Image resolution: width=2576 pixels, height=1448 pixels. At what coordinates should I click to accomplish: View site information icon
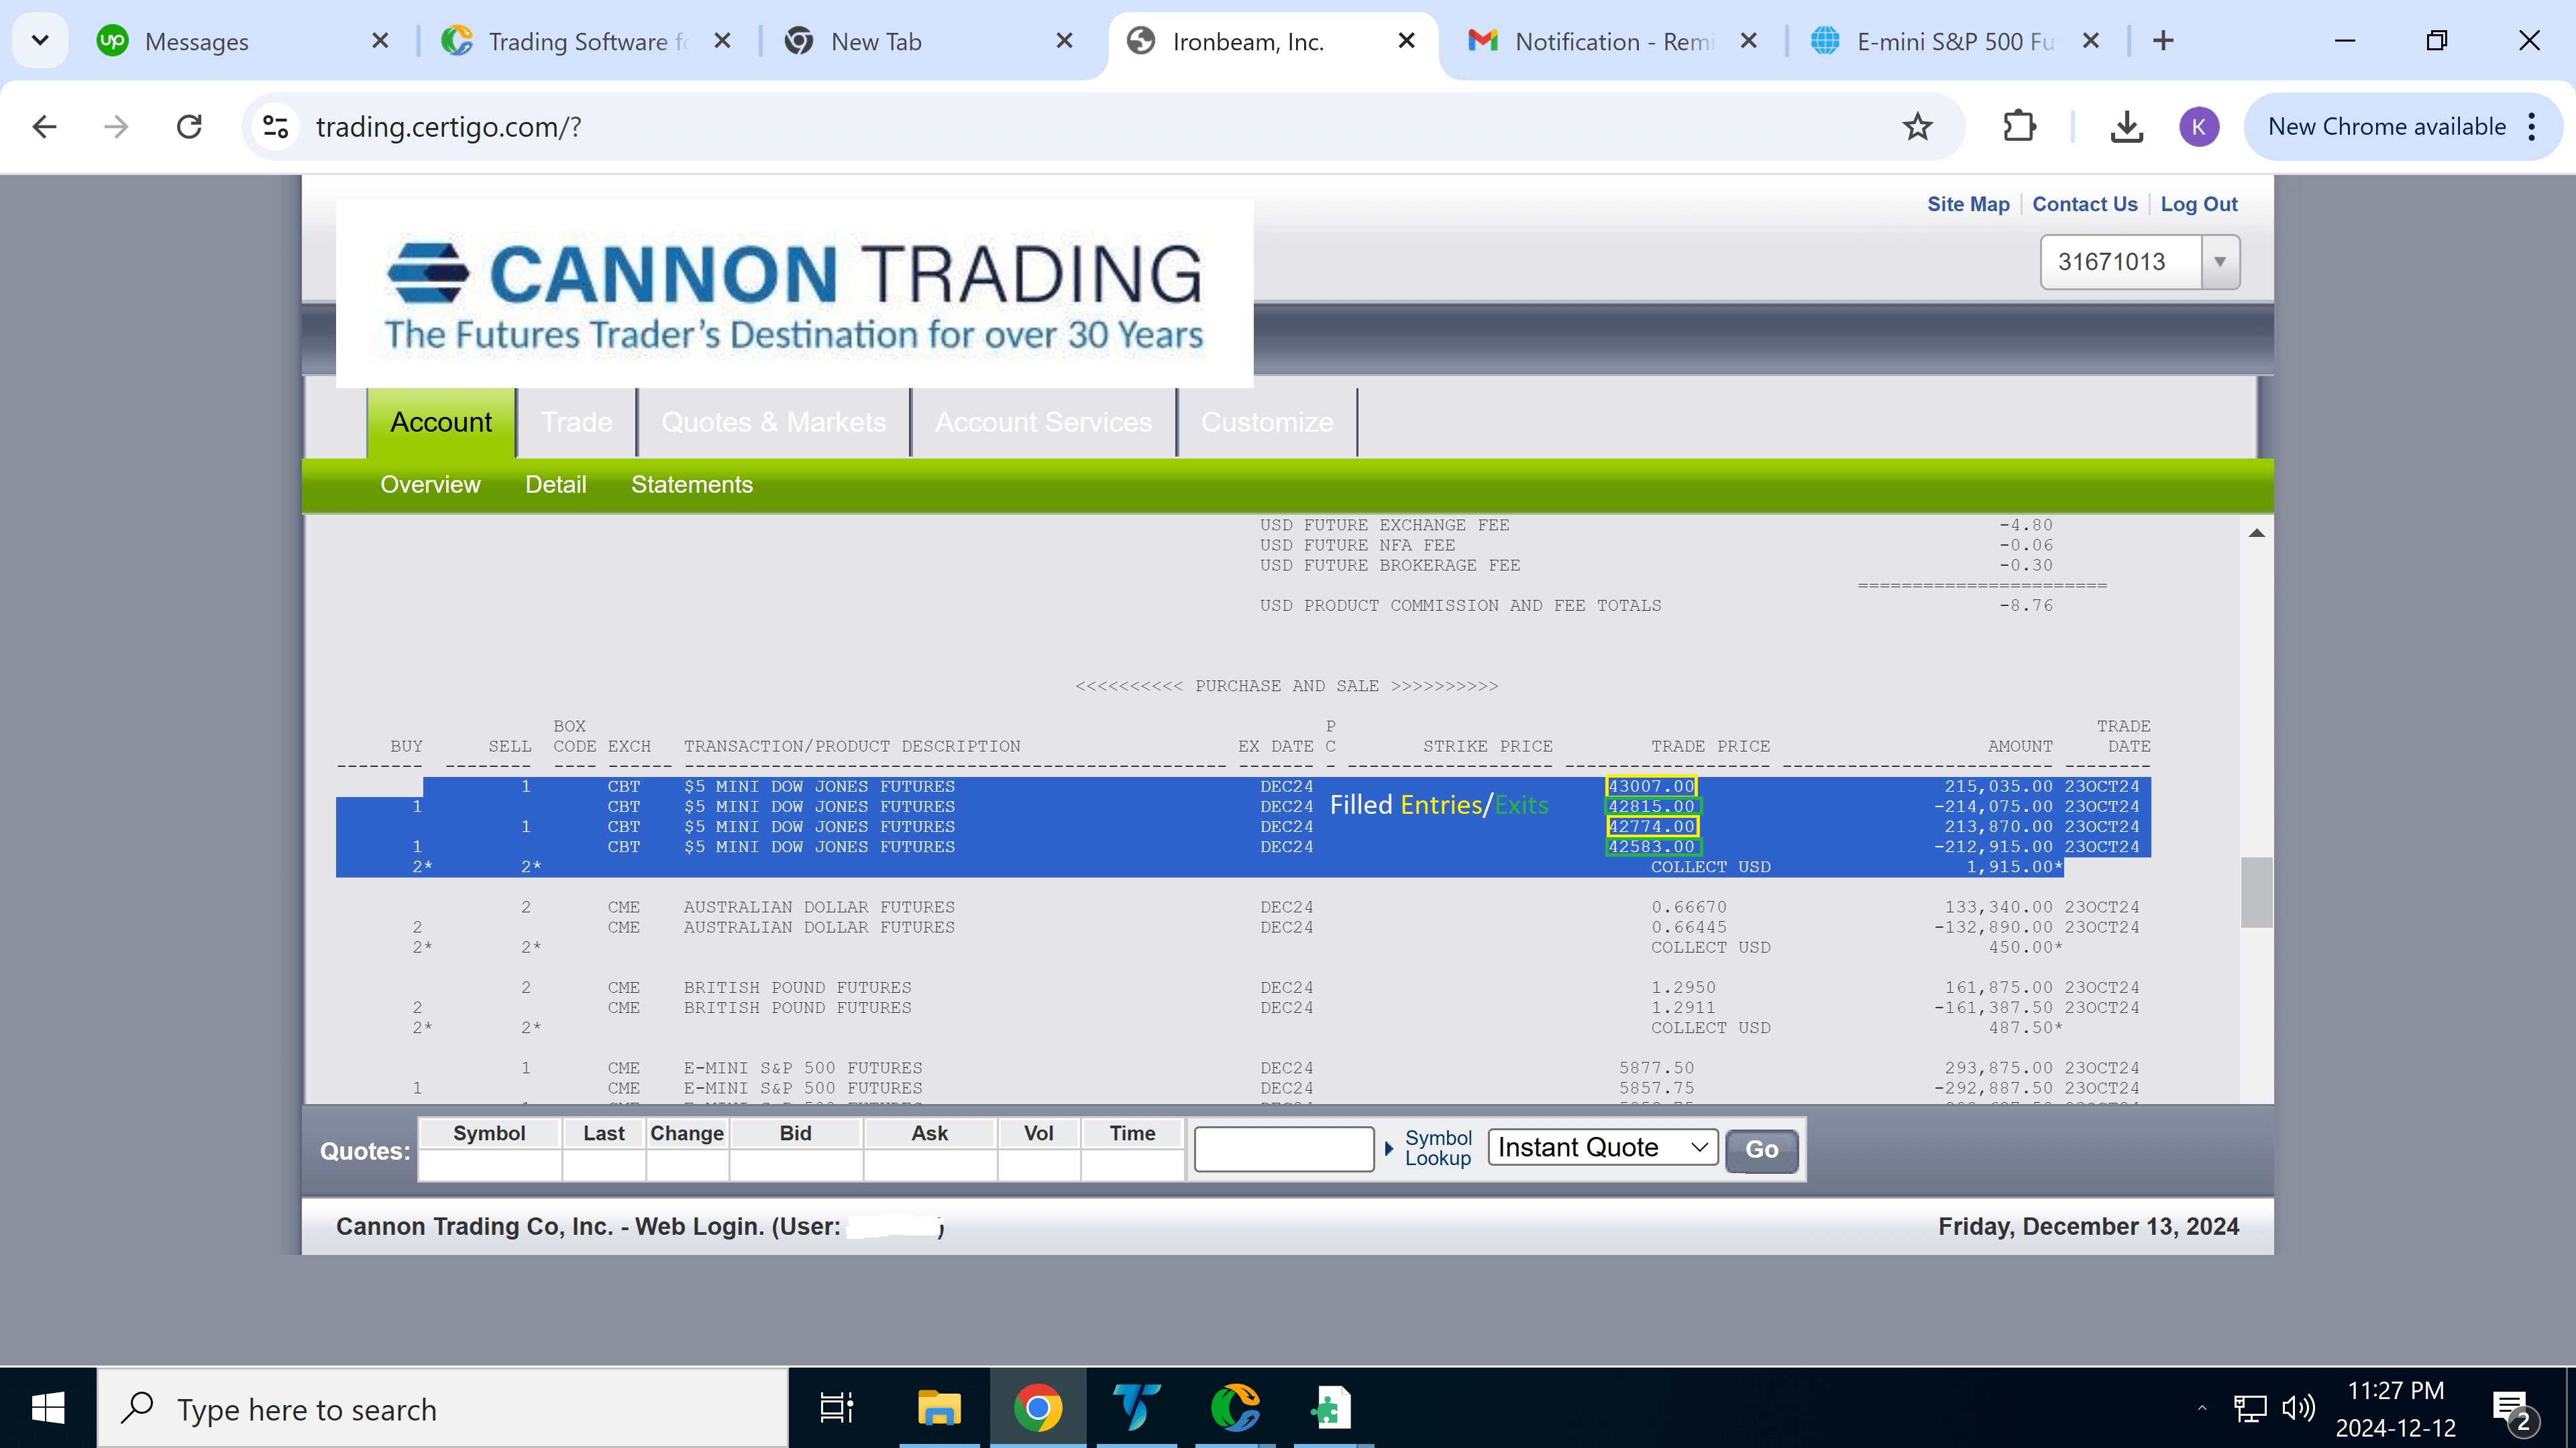275,127
